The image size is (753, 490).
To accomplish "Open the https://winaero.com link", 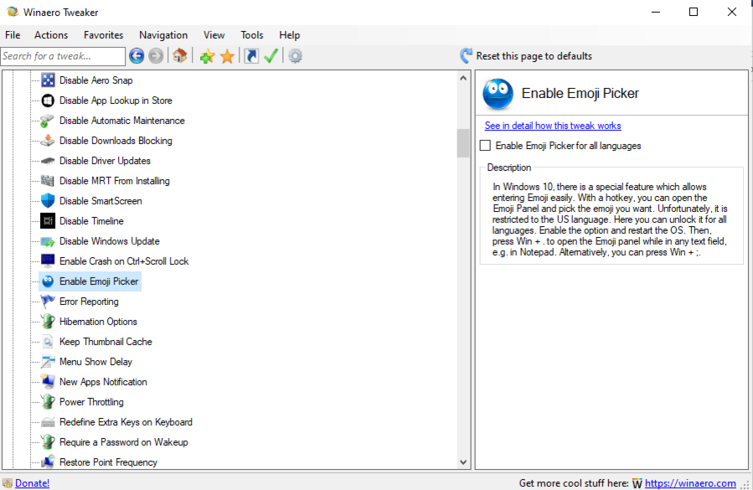I will tap(690, 482).
